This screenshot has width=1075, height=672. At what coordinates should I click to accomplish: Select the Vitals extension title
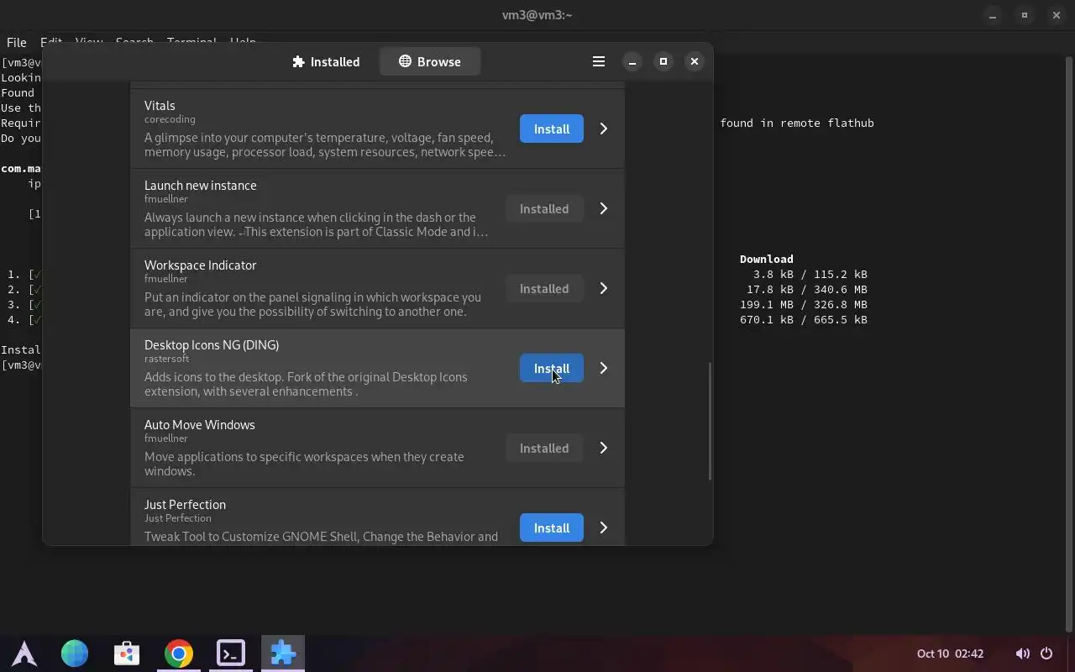pyautogui.click(x=160, y=105)
